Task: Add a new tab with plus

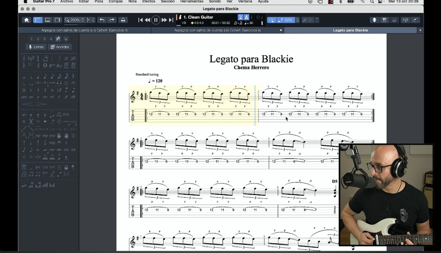Action: pos(420,30)
